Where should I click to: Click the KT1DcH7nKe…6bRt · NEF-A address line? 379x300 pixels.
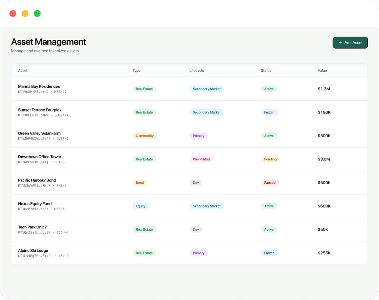click(x=41, y=209)
